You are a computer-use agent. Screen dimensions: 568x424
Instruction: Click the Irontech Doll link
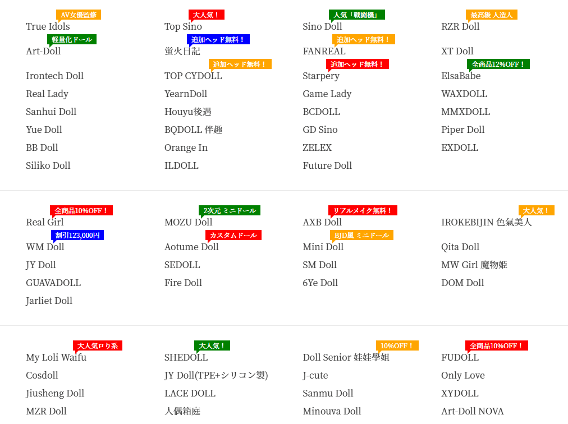point(54,76)
